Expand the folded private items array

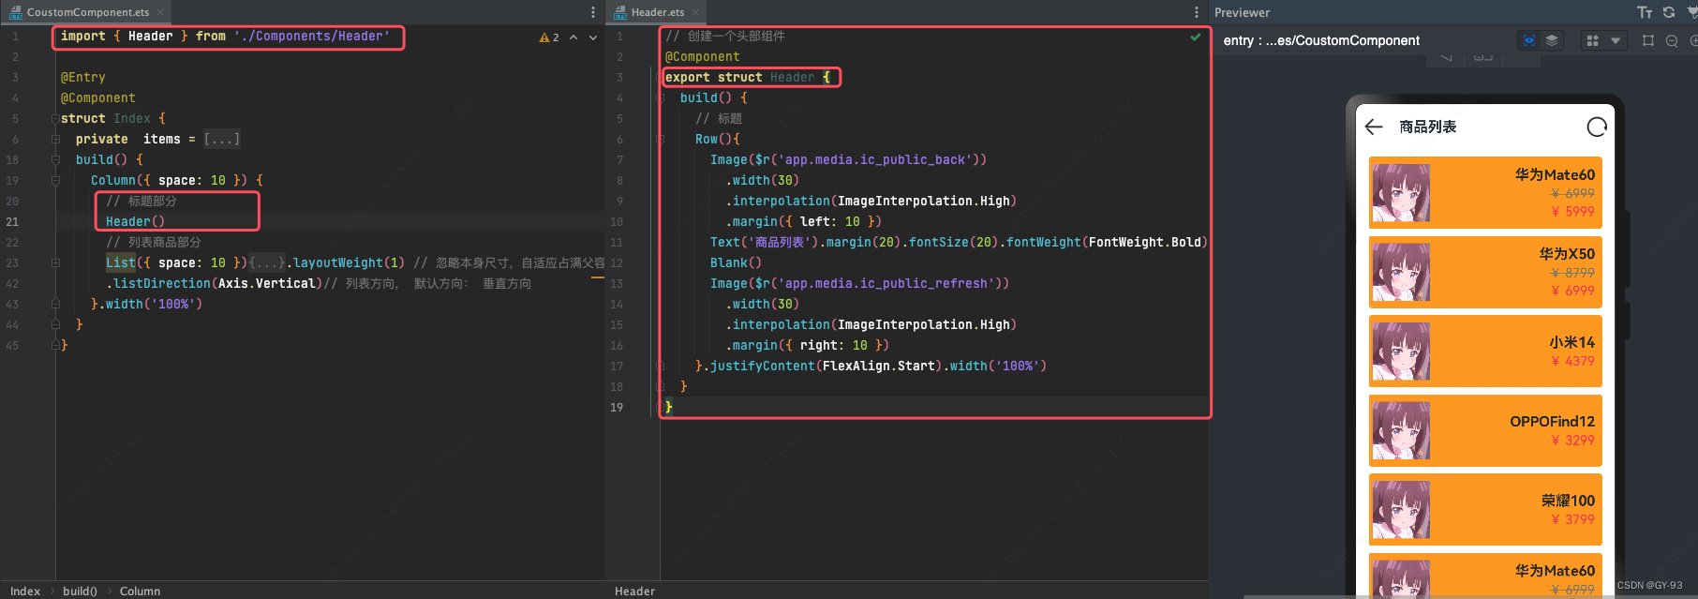click(55, 139)
